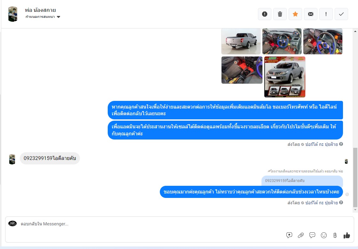Flag priority with the plain exclamation mark button
Screen dimensions: 358x249
(326, 14)
